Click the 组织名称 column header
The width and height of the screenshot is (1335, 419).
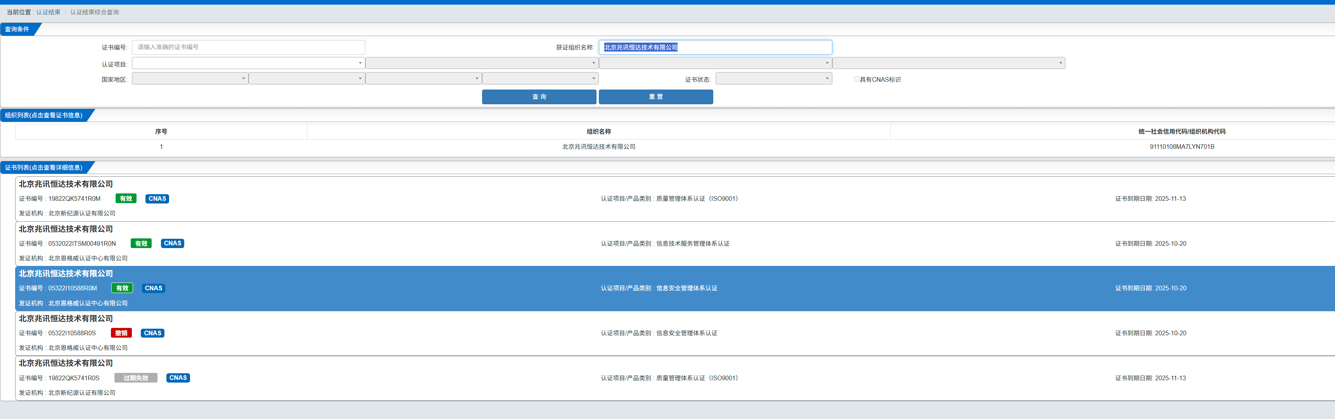[598, 131]
